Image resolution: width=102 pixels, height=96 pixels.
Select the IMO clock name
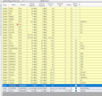(x=10, y=51)
